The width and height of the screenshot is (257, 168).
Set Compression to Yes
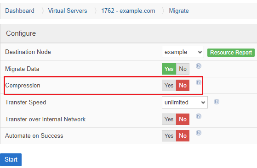(169, 86)
